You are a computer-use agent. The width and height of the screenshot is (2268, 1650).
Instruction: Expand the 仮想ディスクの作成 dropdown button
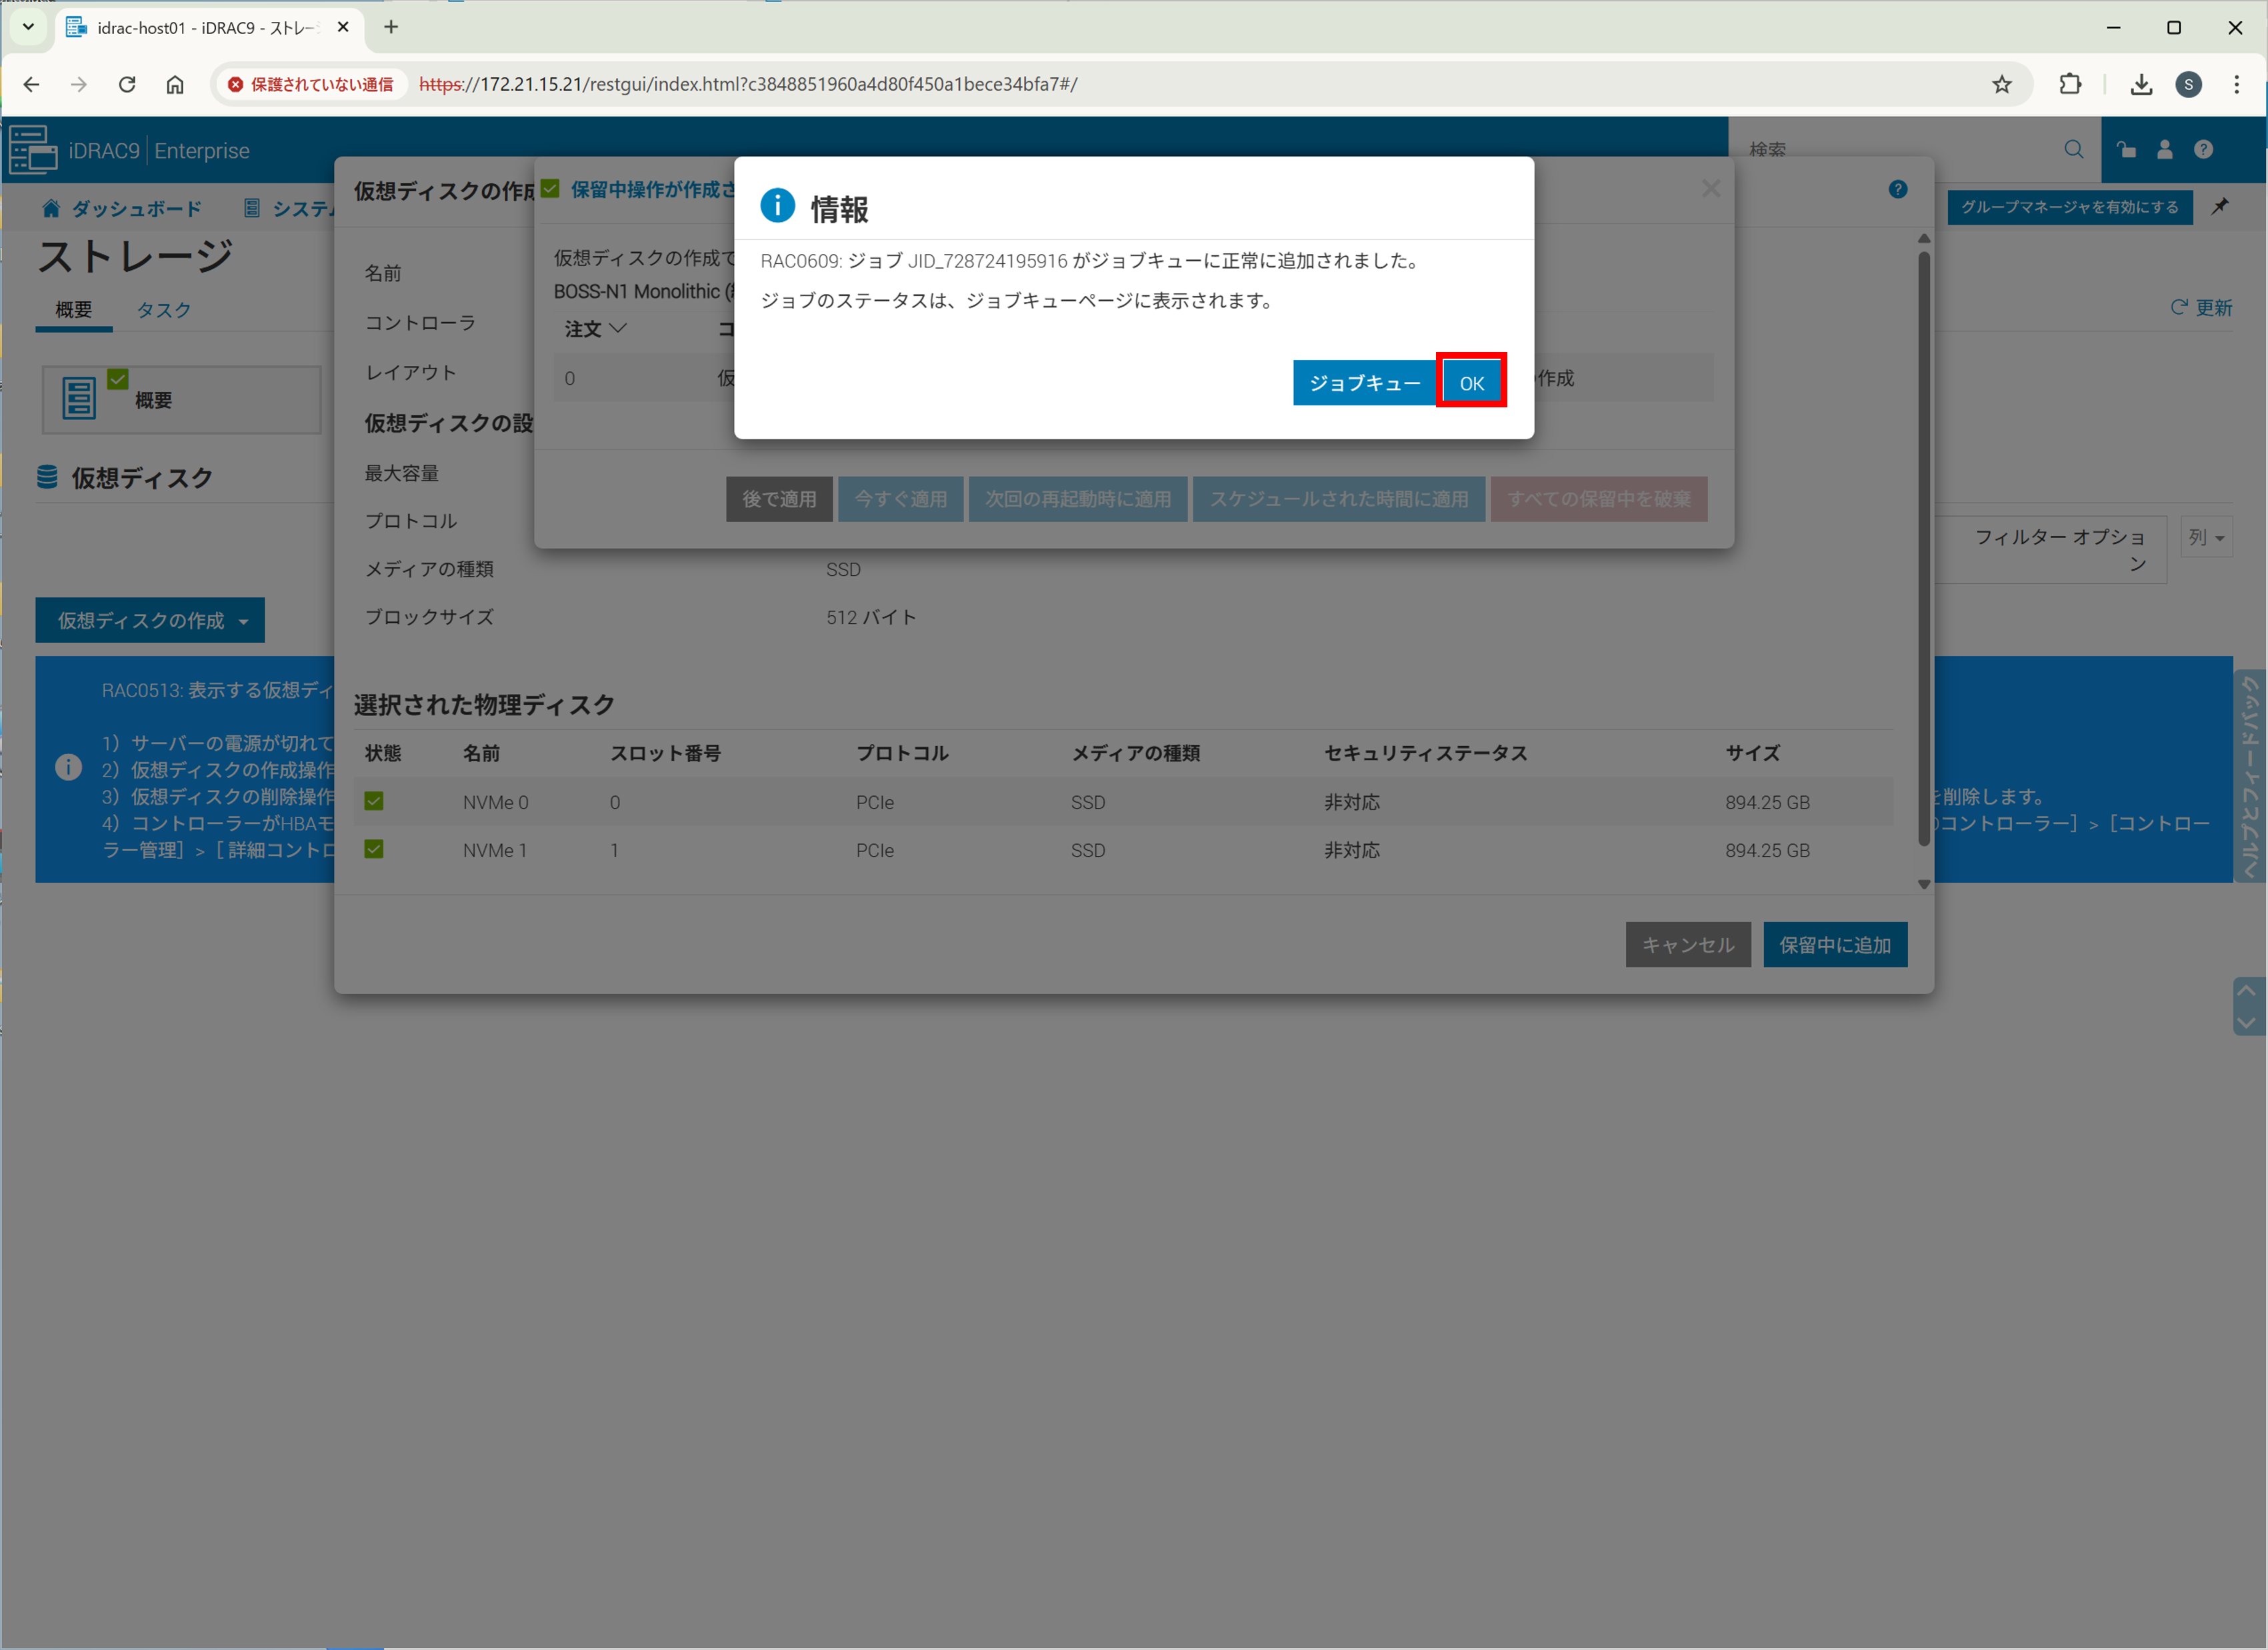pyautogui.click(x=150, y=621)
